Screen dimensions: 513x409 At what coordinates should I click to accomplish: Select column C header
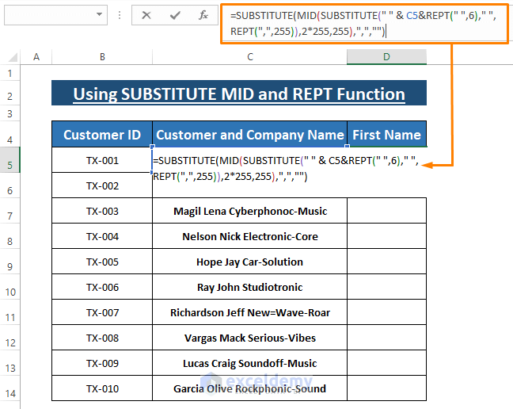(249, 57)
